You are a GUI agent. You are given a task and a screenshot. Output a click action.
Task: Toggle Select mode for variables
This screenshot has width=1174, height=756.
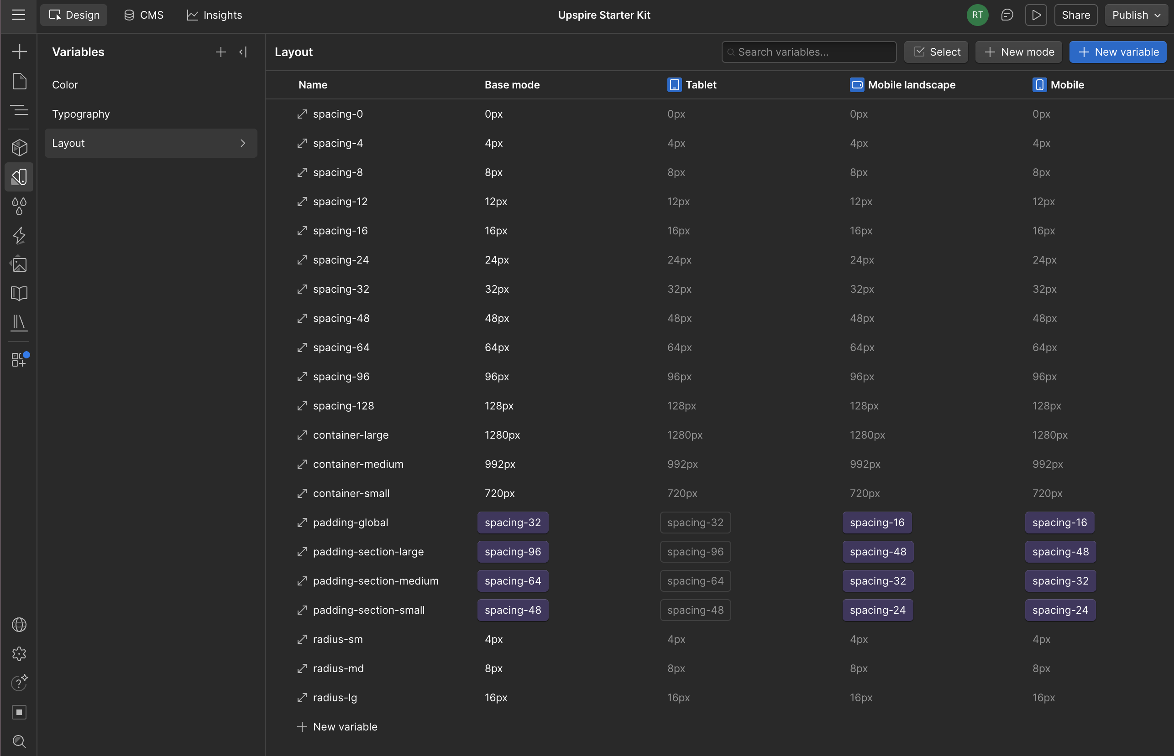coord(936,52)
